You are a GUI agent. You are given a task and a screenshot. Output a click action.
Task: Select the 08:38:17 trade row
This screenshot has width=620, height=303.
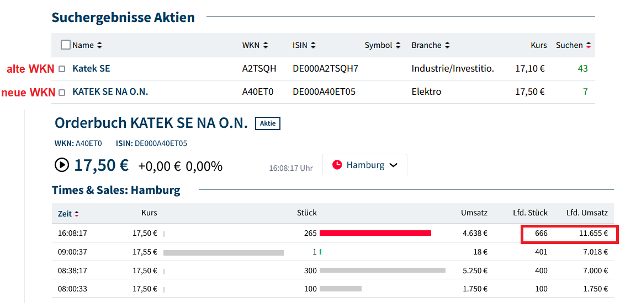coord(331,270)
